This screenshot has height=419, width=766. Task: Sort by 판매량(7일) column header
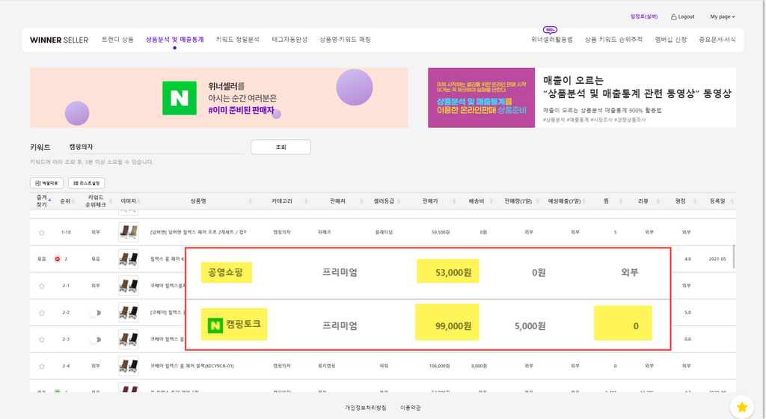[518, 201]
